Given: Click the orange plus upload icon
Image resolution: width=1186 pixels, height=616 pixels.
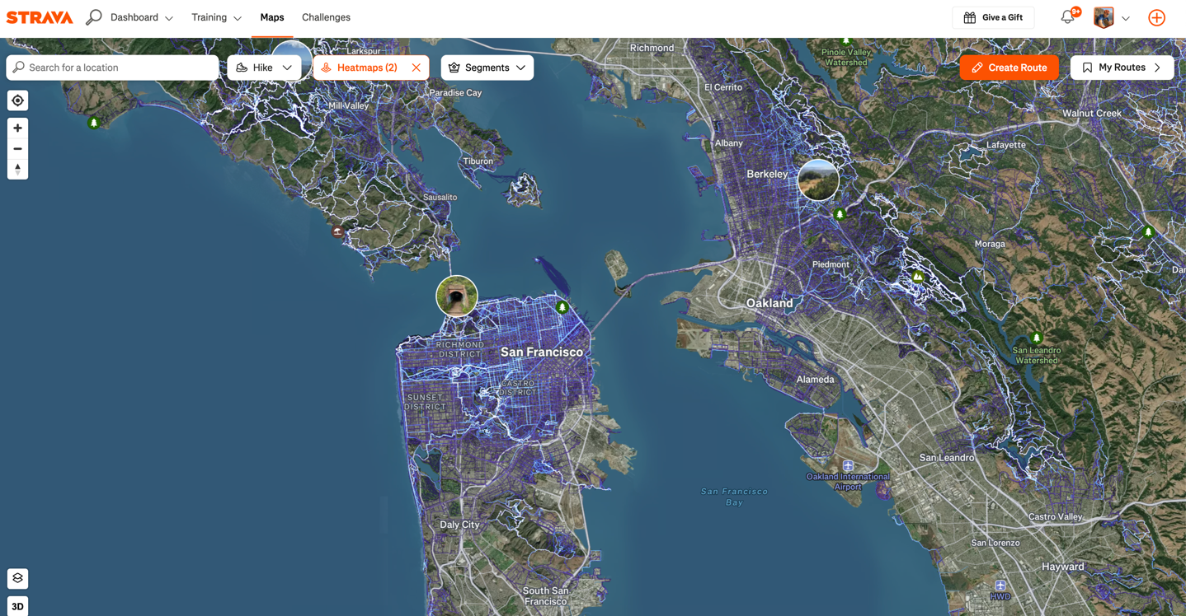Looking at the screenshot, I should pos(1156,17).
